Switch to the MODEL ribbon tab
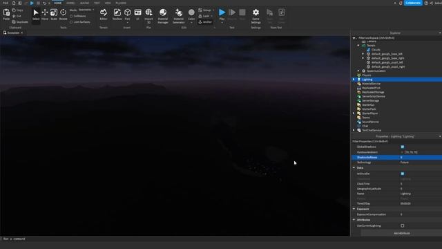Screen dimensions: 442x249 (x=70, y=3)
